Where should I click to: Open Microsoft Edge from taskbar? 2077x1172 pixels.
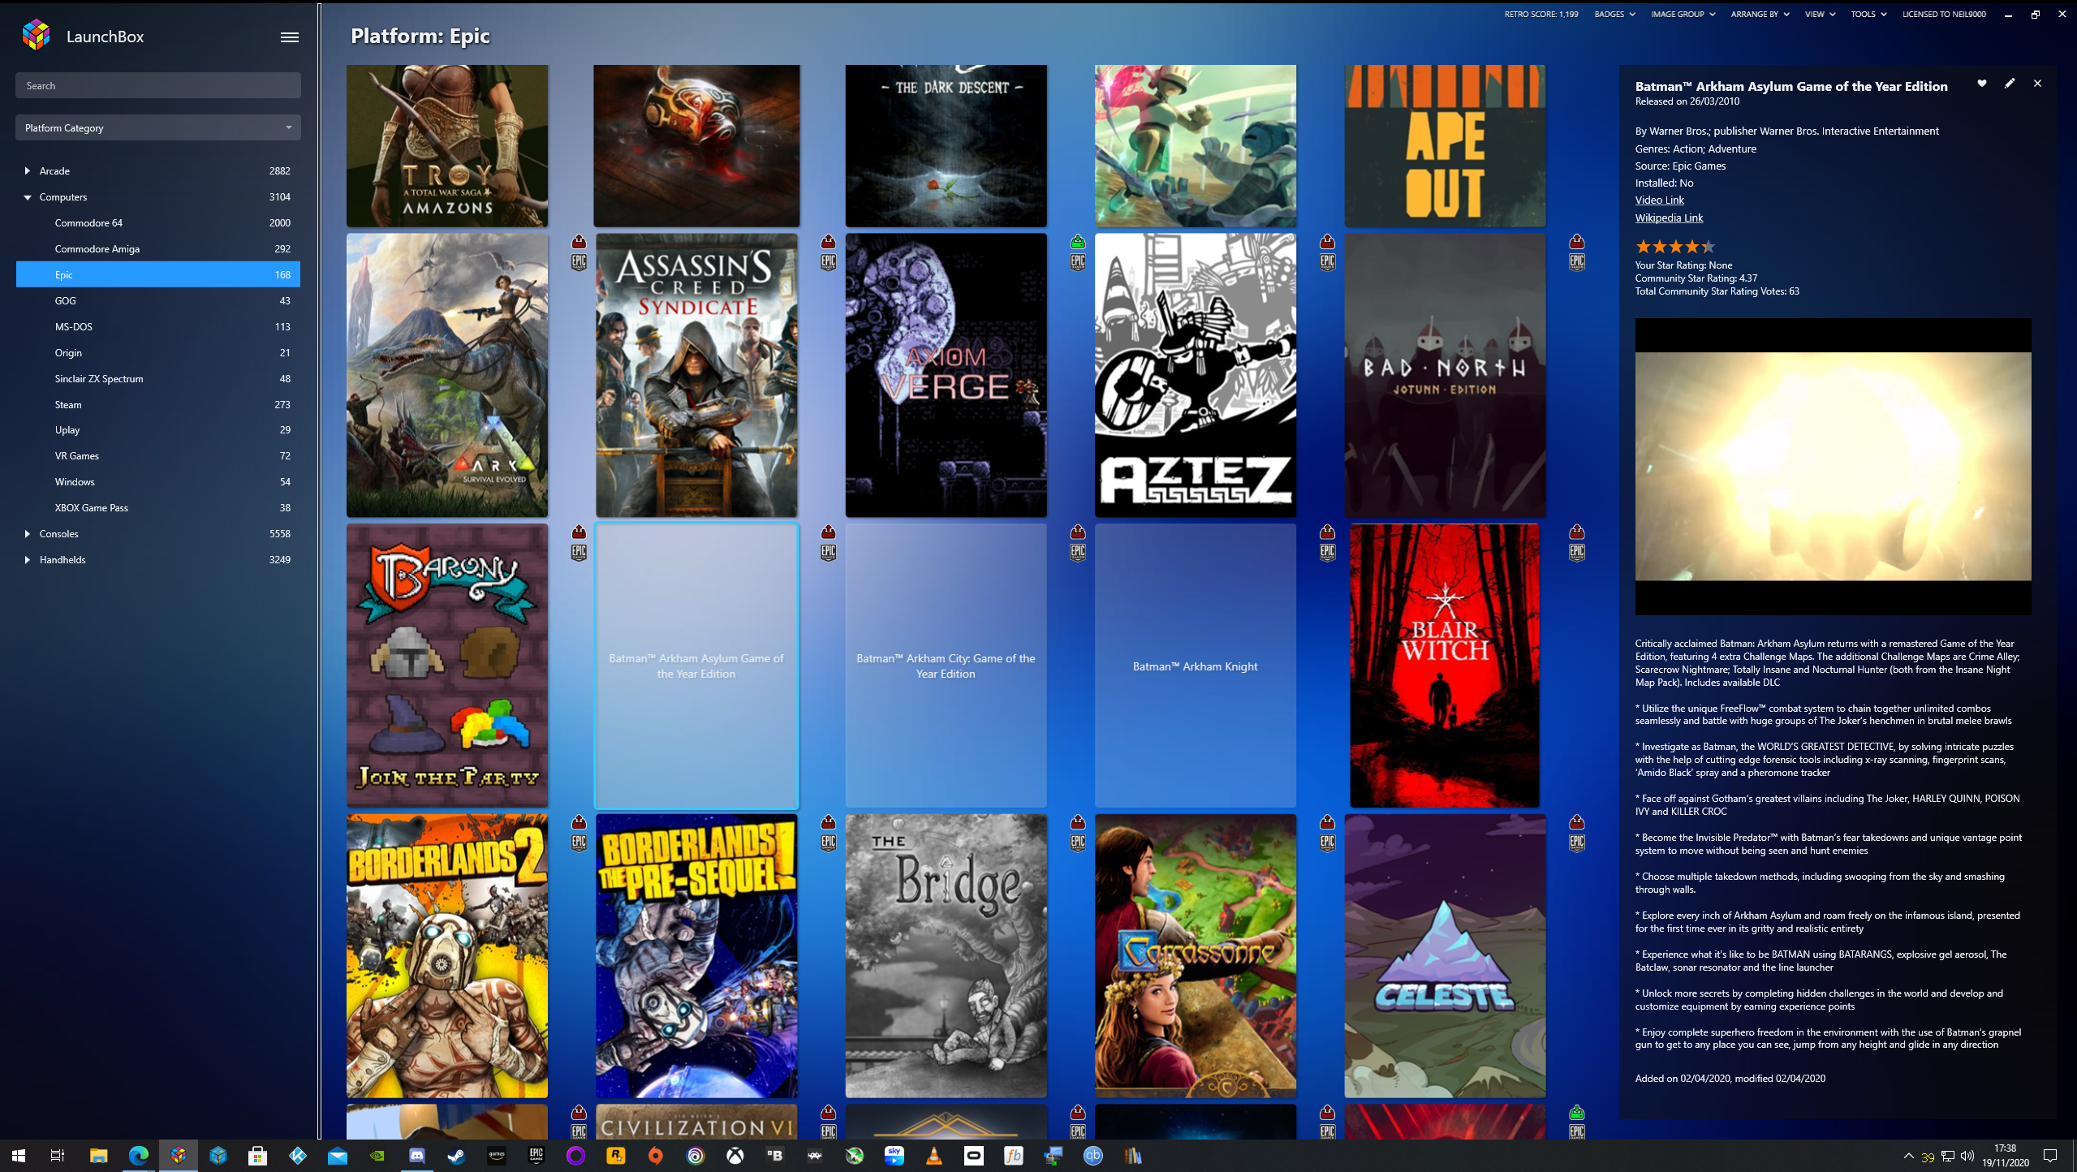[x=139, y=1156]
